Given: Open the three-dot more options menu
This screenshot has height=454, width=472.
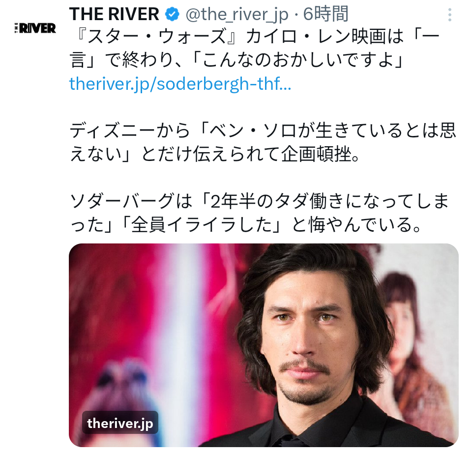Looking at the screenshot, I should [x=449, y=15].
